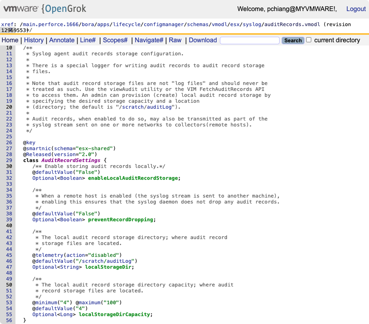This screenshot has height=324, width=369.
Task: Open the Navigate# panel
Action: coord(149,40)
